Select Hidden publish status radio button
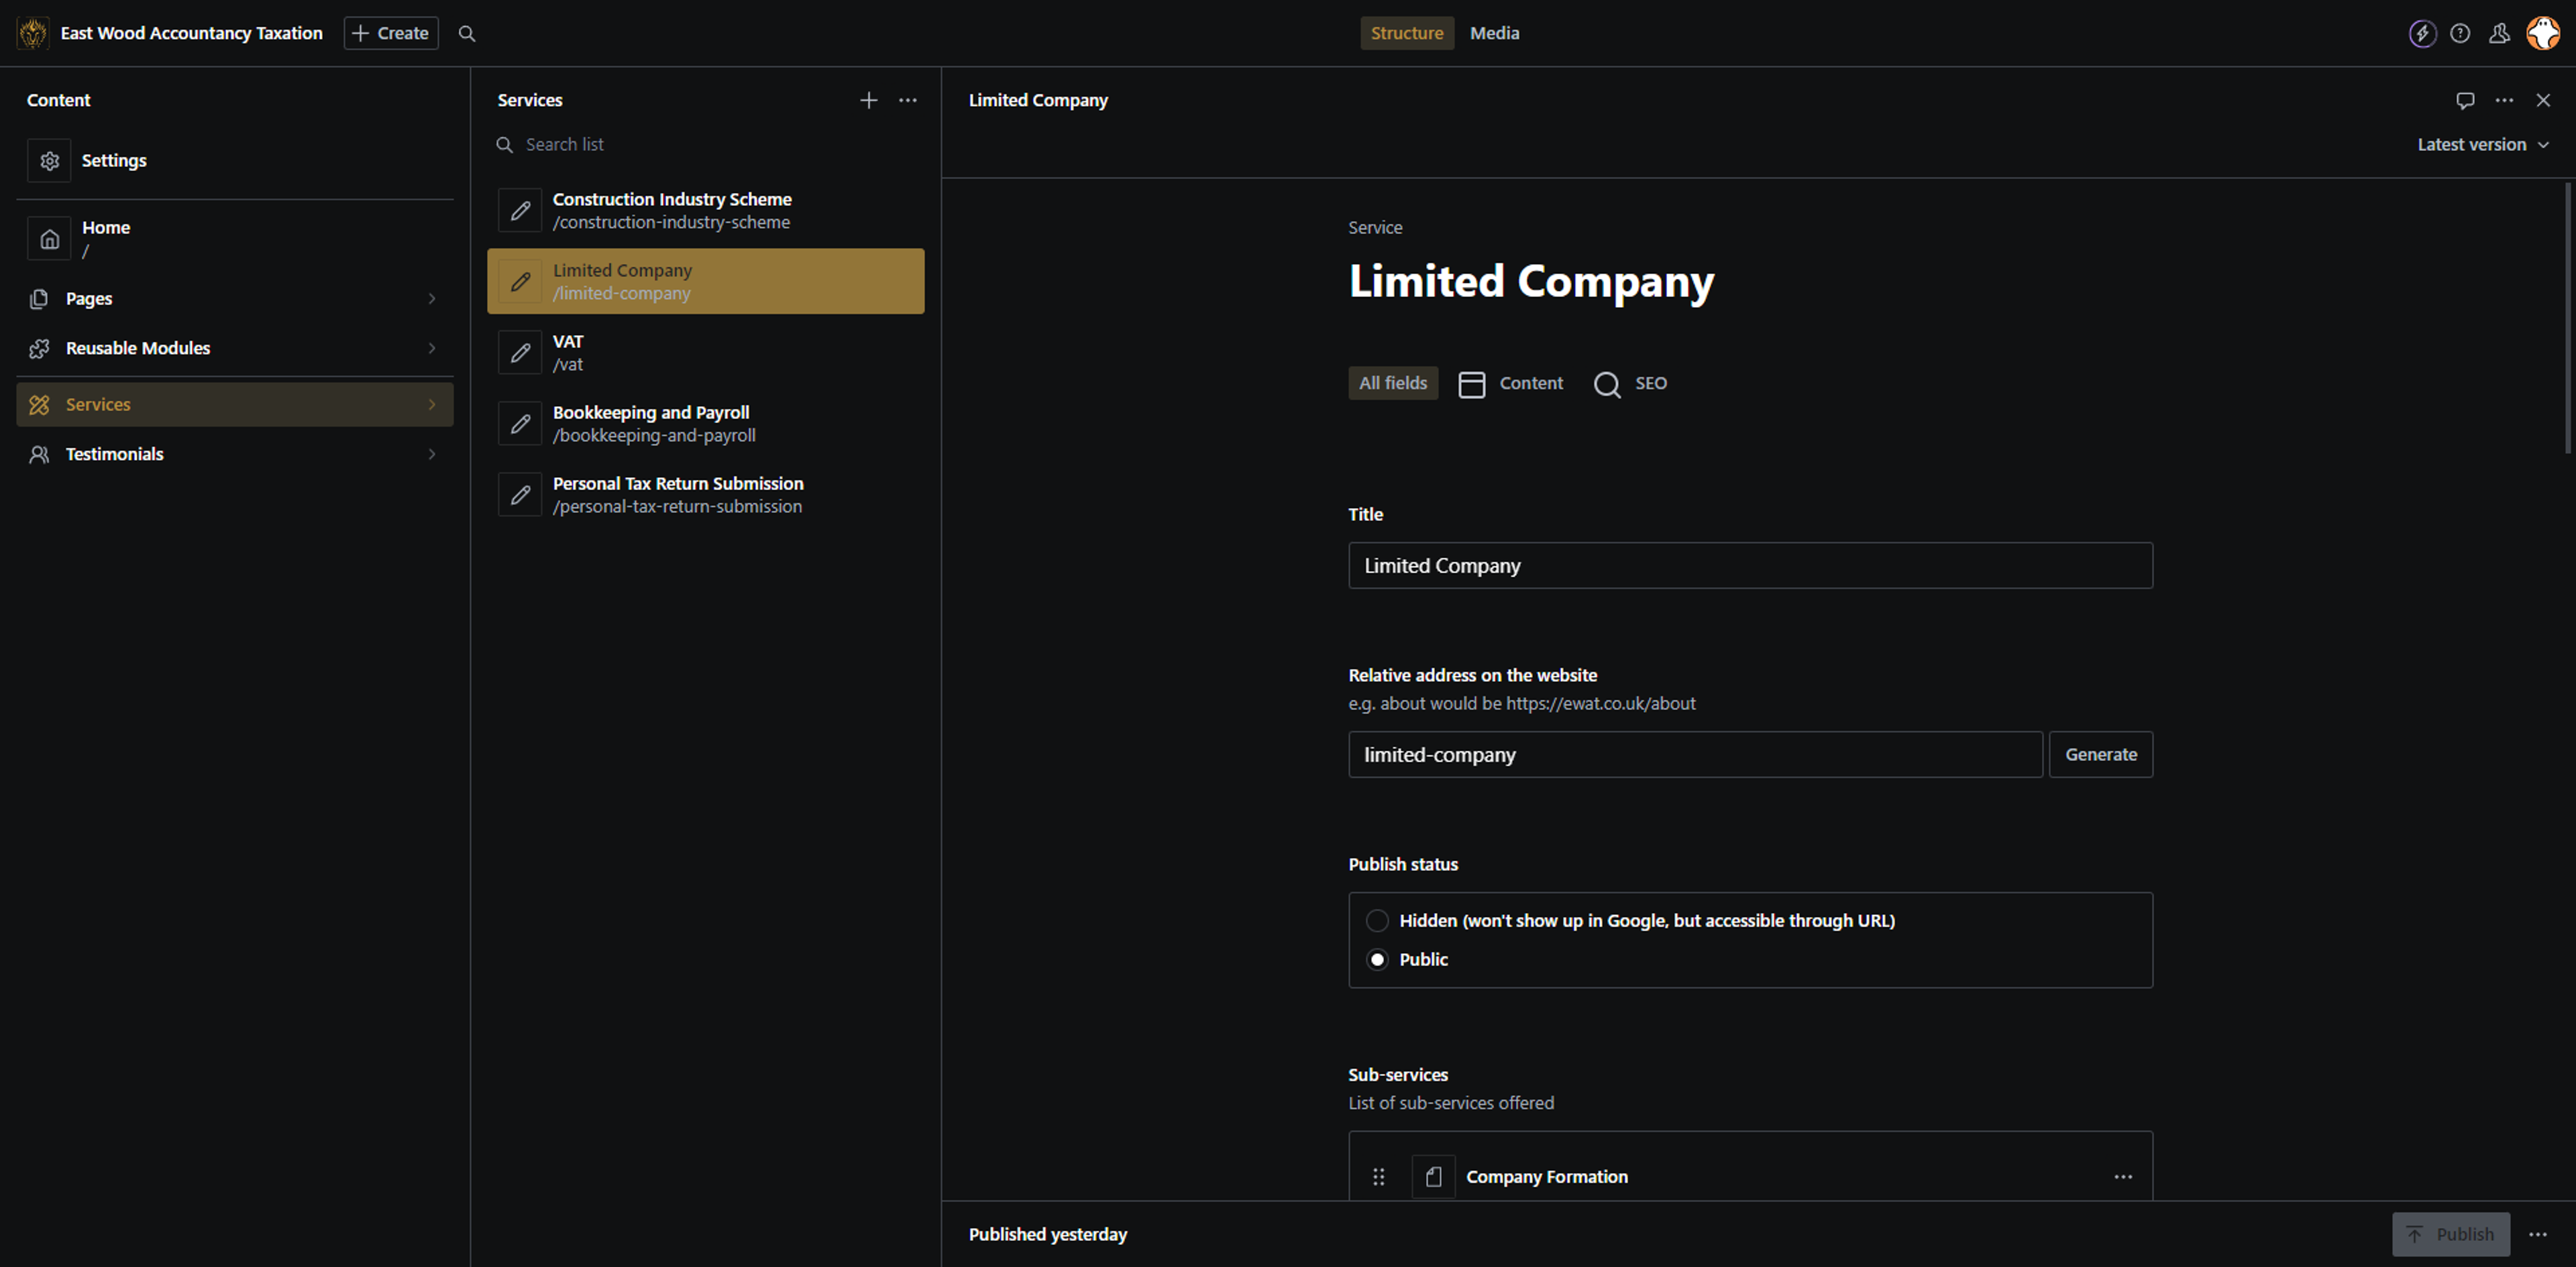Viewport: 2576px width, 1267px height. pyautogui.click(x=1377, y=920)
